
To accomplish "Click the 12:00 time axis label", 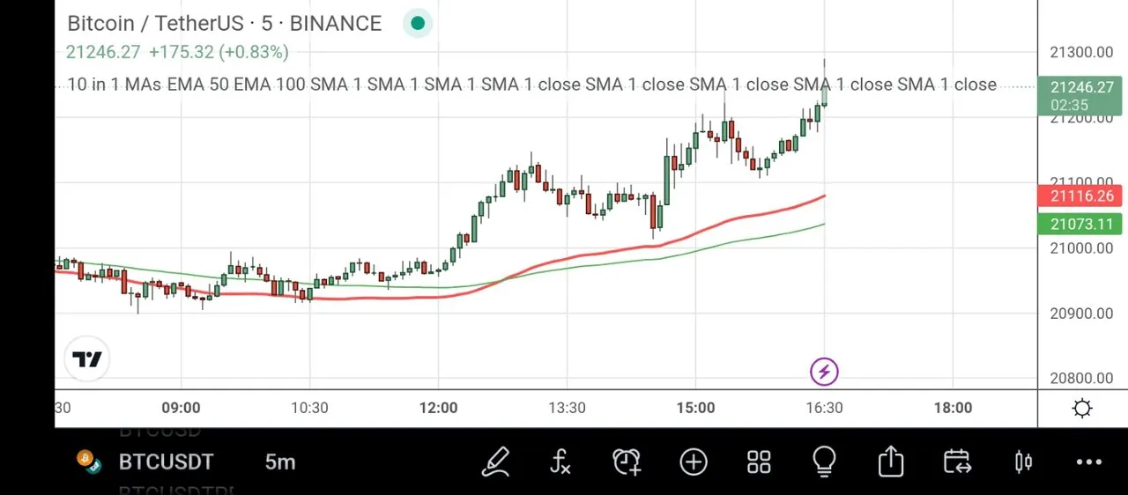I will pos(438,408).
